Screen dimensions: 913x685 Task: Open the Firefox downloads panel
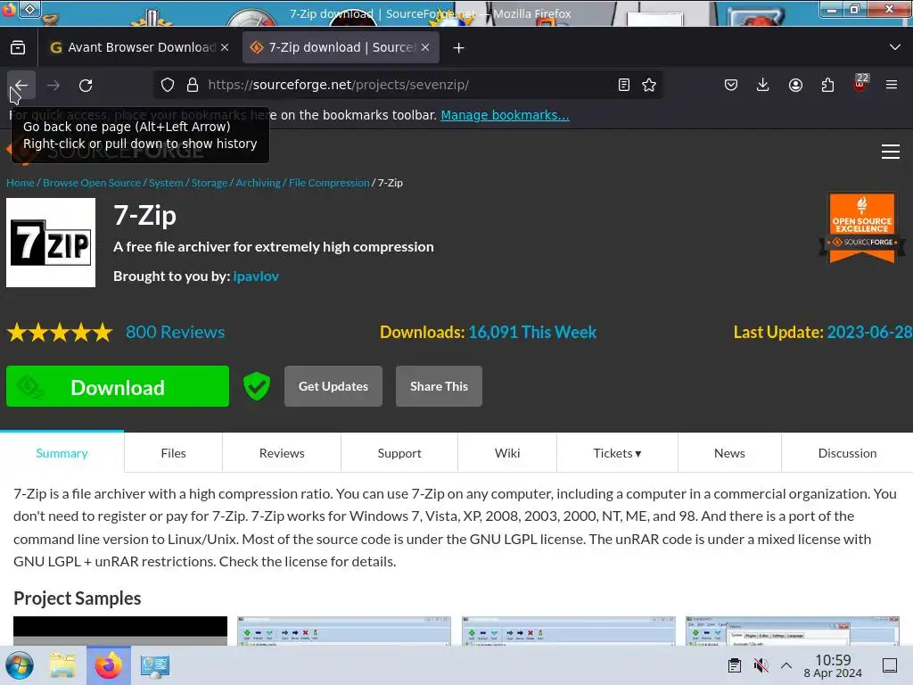(x=763, y=85)
